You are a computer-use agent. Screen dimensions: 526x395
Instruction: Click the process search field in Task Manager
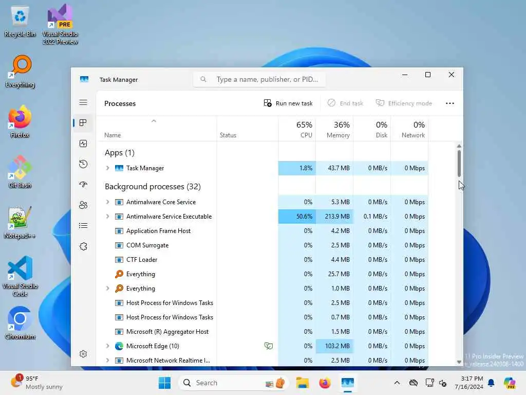(259, 79)
